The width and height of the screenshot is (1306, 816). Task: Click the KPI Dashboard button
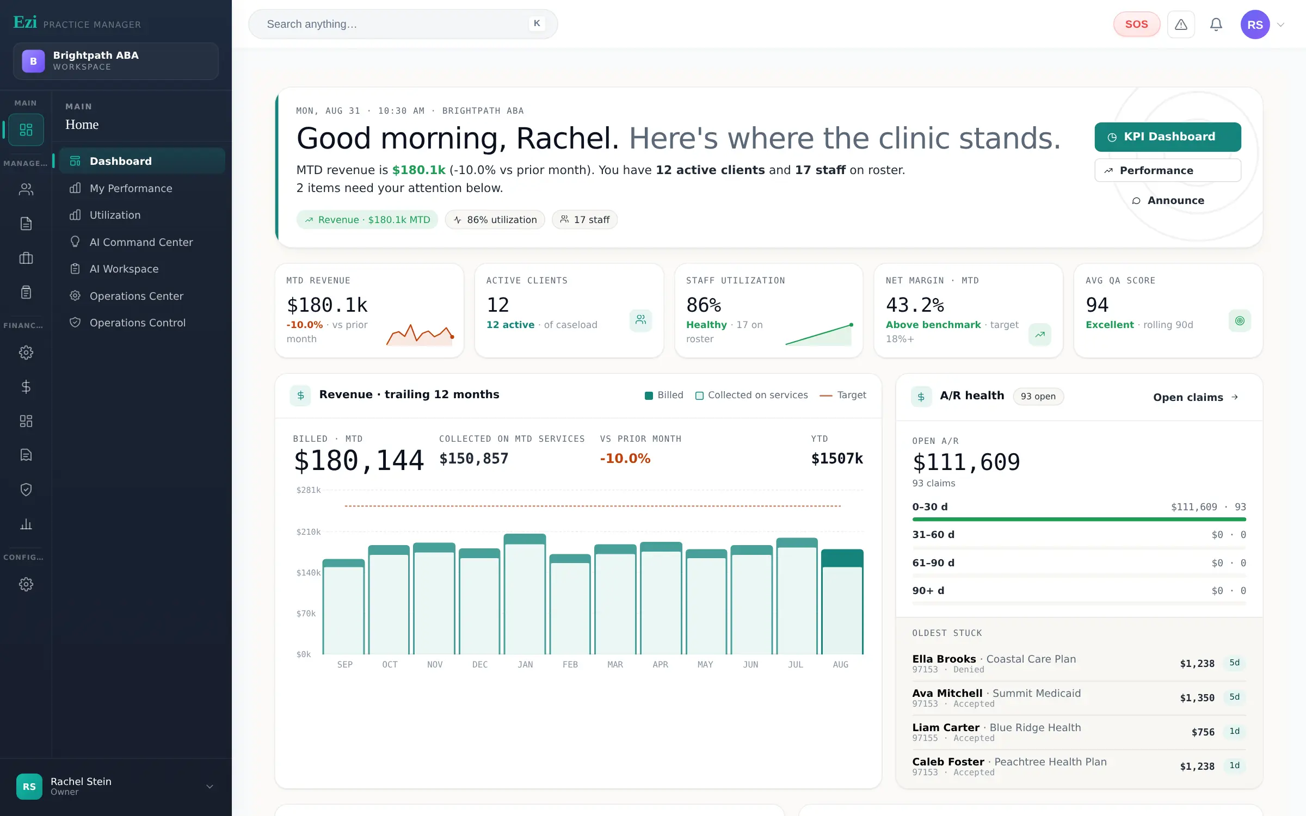1168,137
